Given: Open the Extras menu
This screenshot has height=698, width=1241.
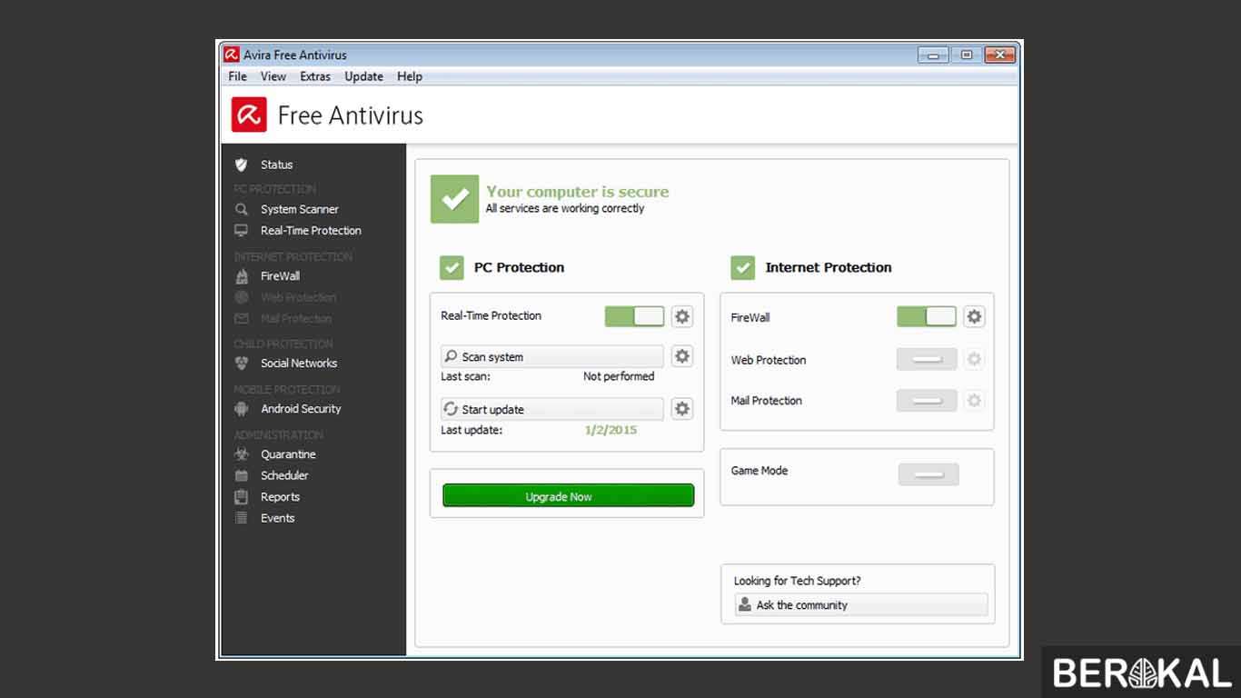Looking at the screenshot, I should click(315, 76).
